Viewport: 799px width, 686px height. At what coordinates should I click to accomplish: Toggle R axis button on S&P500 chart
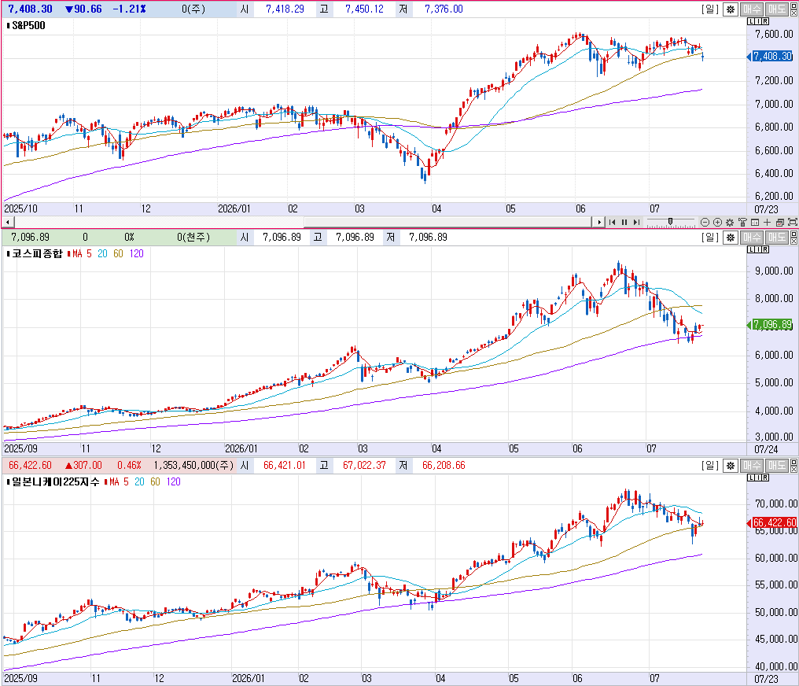point(765,21)
